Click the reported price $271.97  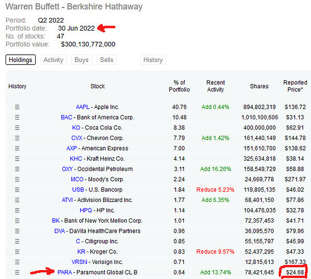(295, 179)
